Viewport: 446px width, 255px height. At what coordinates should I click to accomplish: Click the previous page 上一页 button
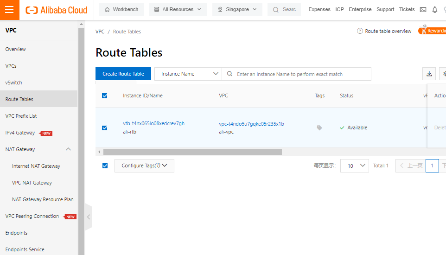[x=411, y=166]
